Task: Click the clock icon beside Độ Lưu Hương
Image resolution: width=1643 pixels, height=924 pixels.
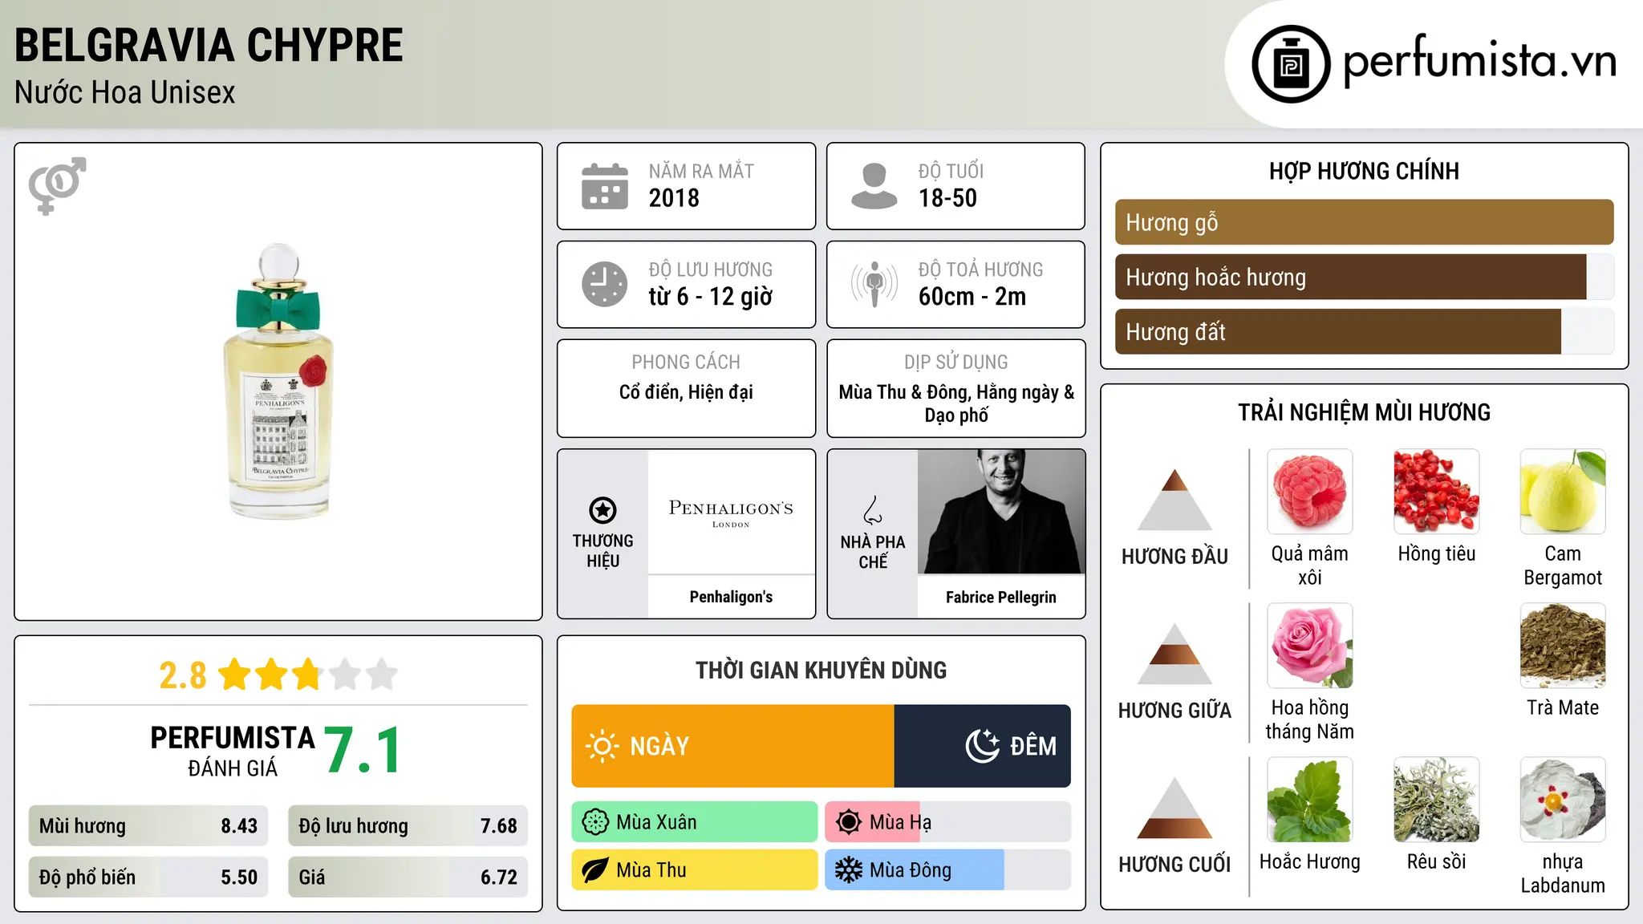Action: tap(605, 284)
